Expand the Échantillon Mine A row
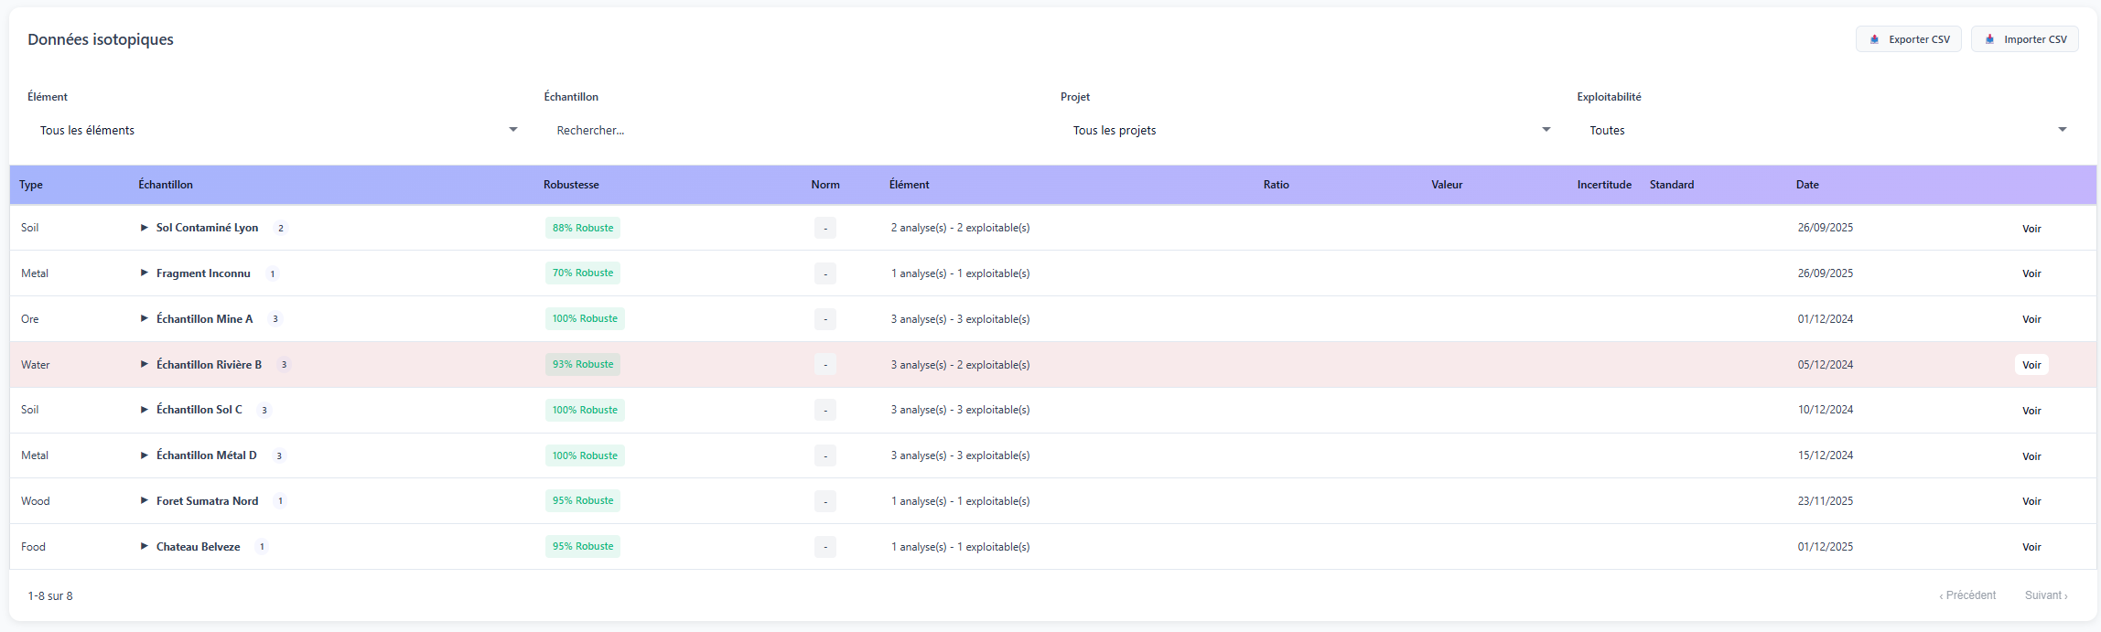 click(144, 319)
